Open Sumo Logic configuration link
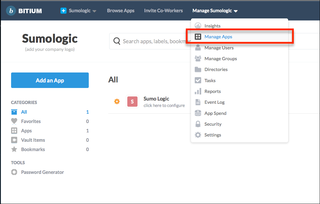 click(x=164, y=105)
